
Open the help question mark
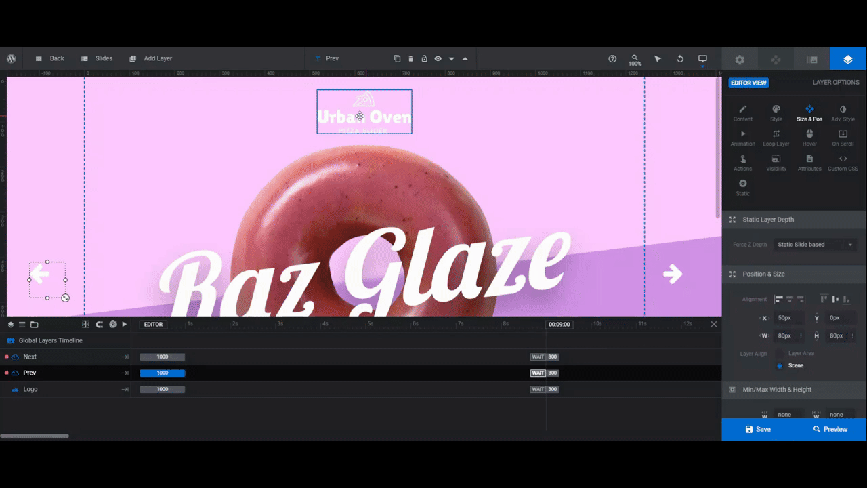coord(612,59)
